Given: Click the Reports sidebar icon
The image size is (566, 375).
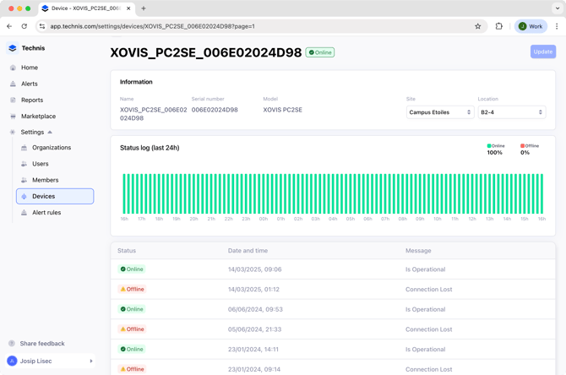Looking at the screenshot, I should coord(13,100).
